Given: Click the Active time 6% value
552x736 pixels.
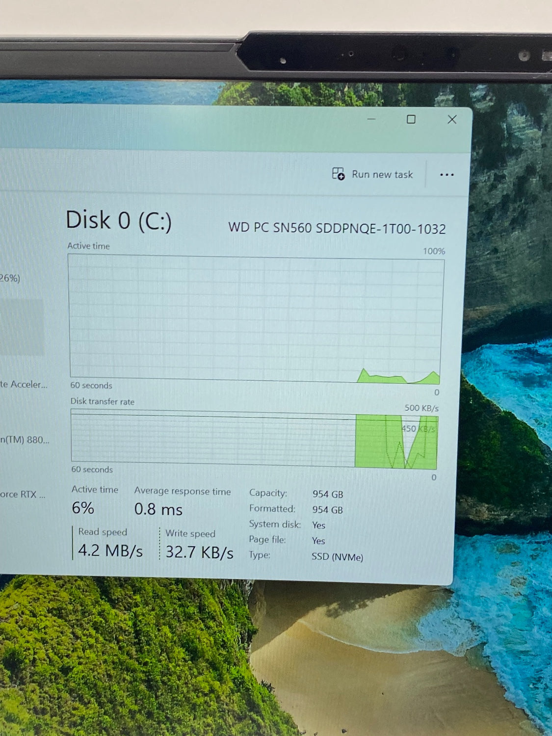Looking at the screenshot, I should point(83,508).
